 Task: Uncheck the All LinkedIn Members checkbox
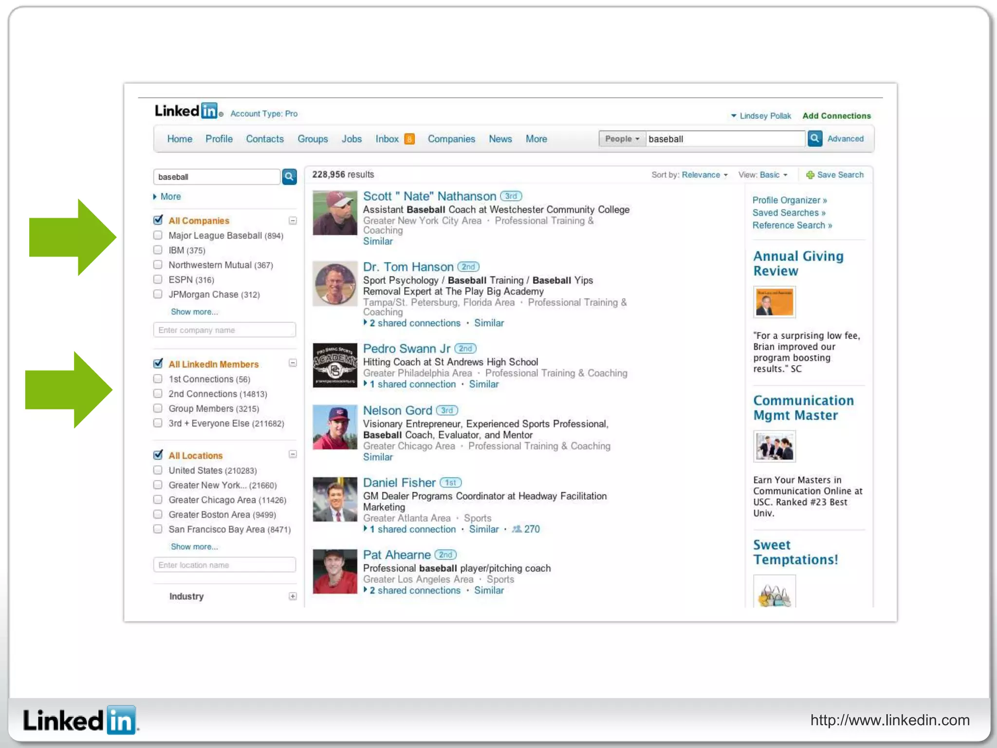coord(158,364)
